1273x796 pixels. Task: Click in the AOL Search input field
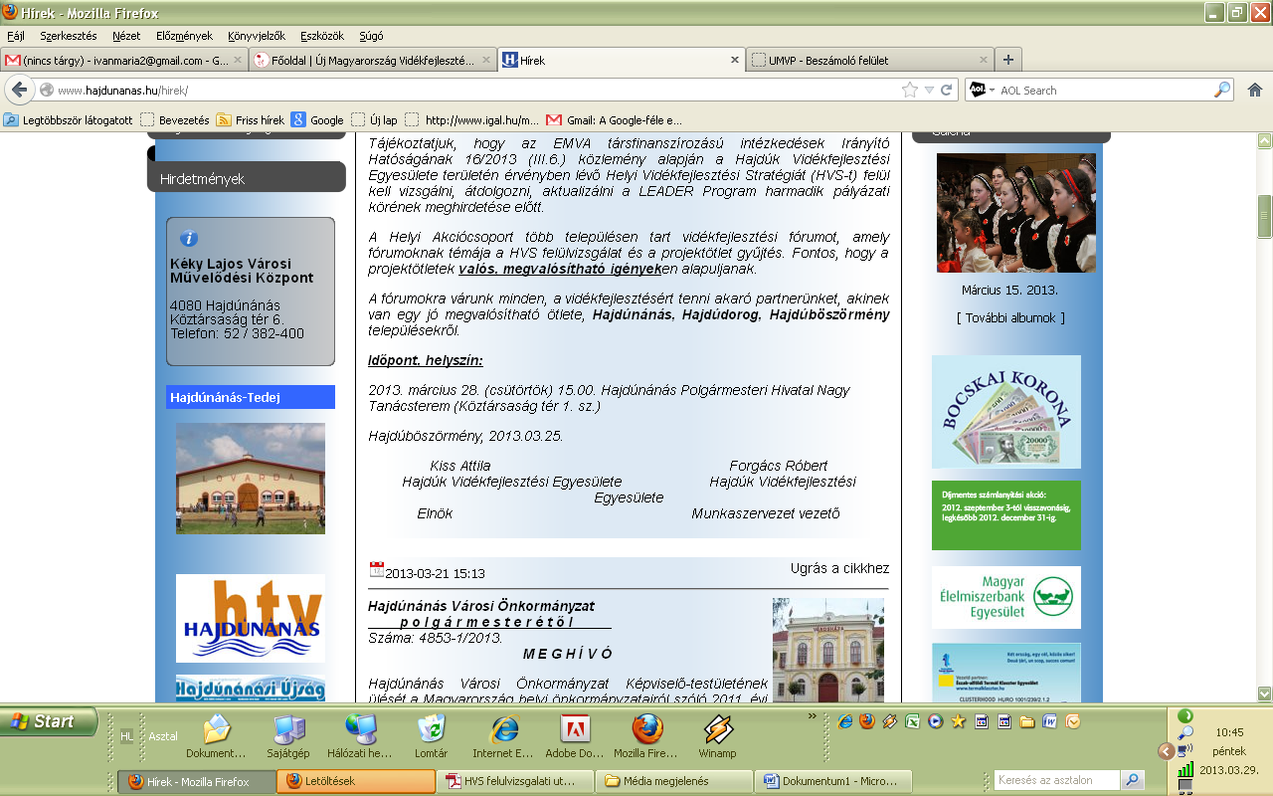pos(1104,90)
